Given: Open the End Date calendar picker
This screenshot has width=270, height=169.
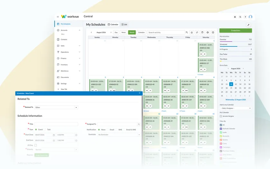Looking at the screenshot, I should pos(54,141).
